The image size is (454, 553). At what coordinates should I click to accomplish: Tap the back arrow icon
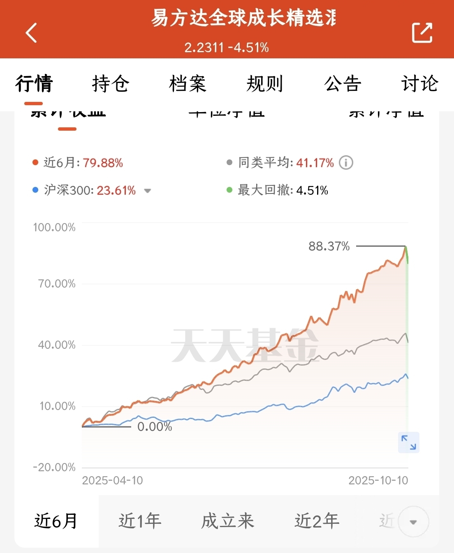coord(32,33)
